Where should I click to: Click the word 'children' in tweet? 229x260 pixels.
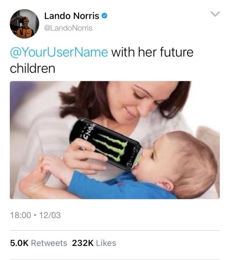(x=33, y=68)
